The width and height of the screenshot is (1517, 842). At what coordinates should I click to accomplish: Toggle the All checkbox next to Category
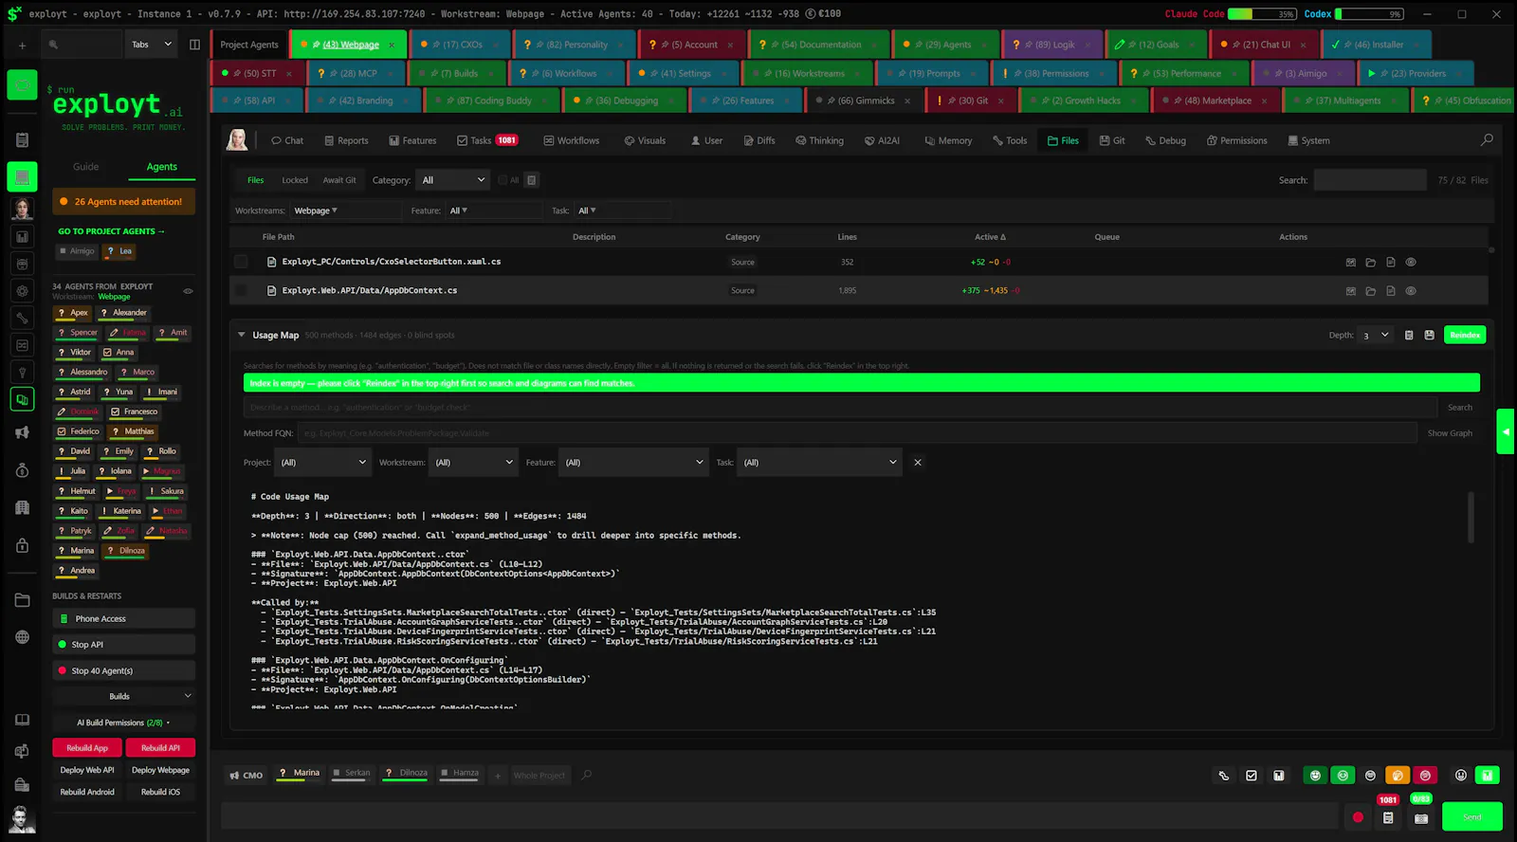point(503,180)
